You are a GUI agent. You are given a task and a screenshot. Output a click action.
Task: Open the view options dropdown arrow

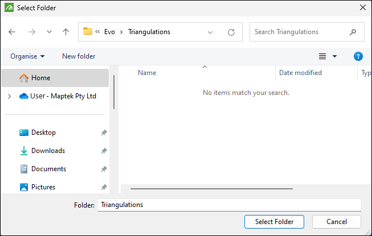click(x=334, y=56)
